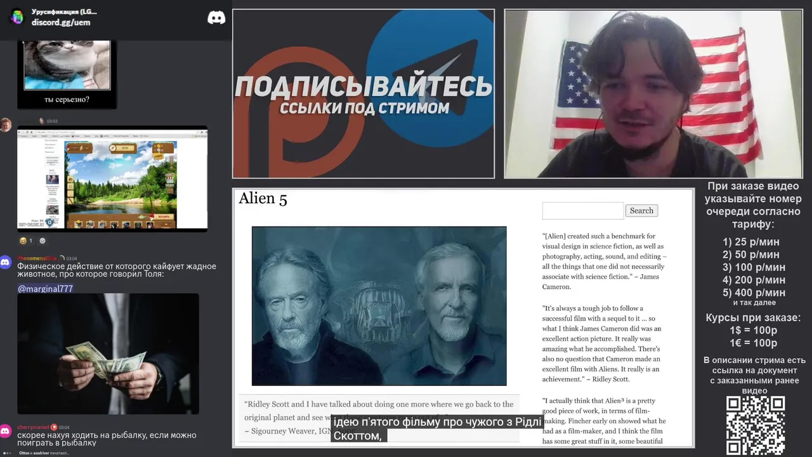Open the Ridley Scott and James Cameron image

click(x=379, y=306)
